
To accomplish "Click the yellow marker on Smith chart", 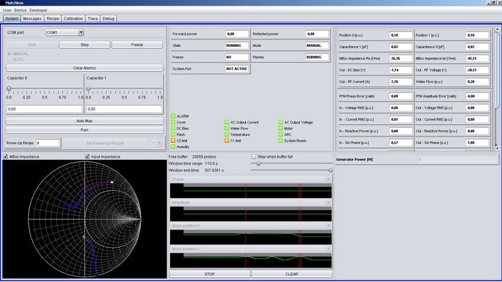I will pyautogui.click(x=112, y=182).
